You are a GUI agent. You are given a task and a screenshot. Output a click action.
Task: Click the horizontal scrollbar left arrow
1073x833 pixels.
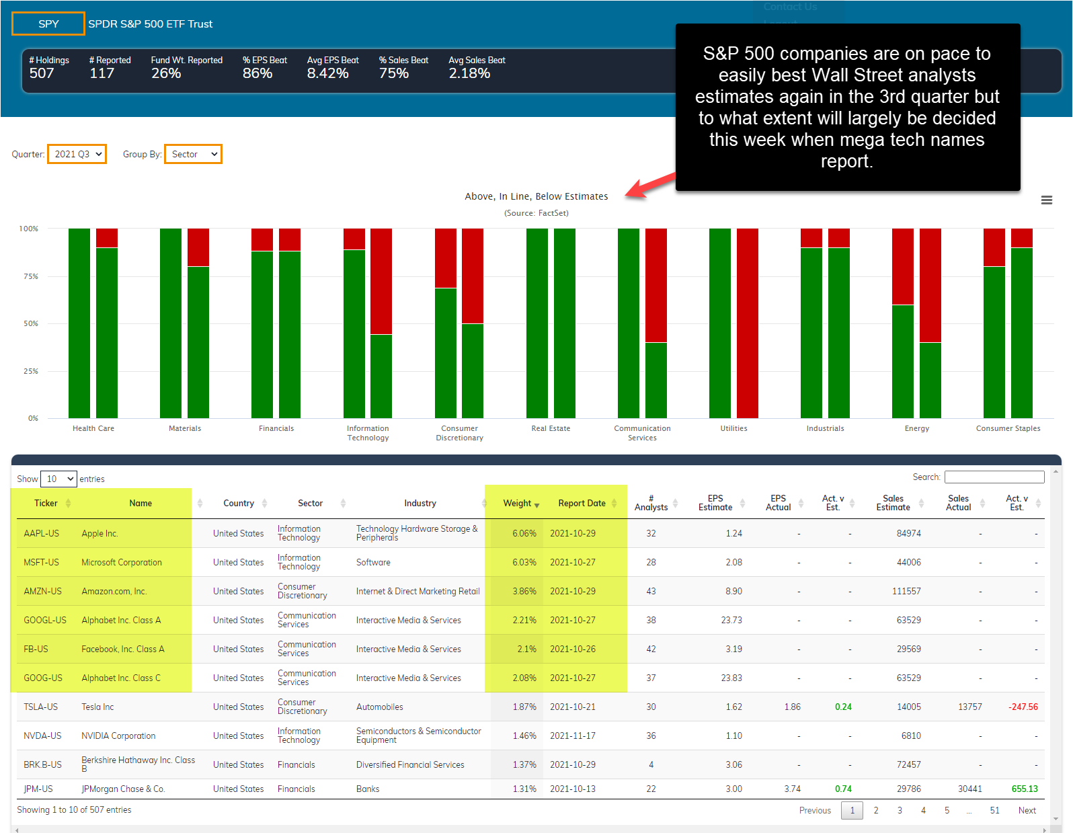coord(17,830)
